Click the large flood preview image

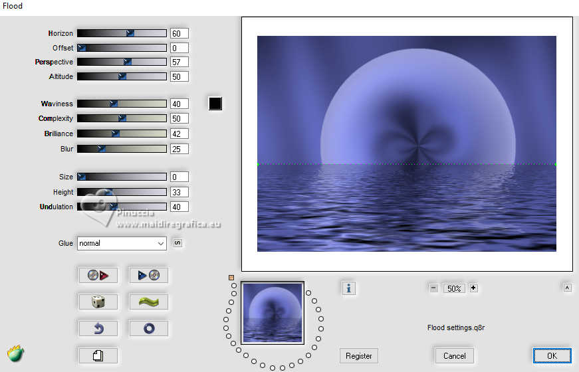(407, 144)
